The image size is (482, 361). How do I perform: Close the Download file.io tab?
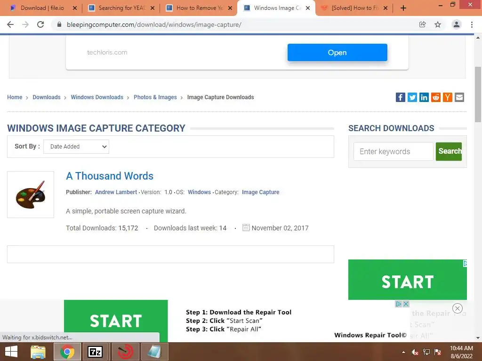coord(75,8)
